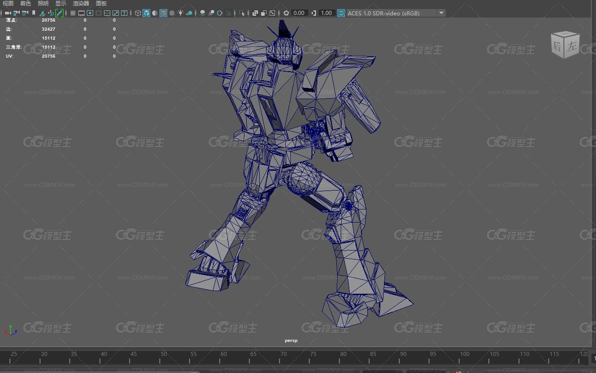Open the 显示 (Show) panel menu
Image resolution: width=596 pixels, height=373 pixels.
pos(61,4)
